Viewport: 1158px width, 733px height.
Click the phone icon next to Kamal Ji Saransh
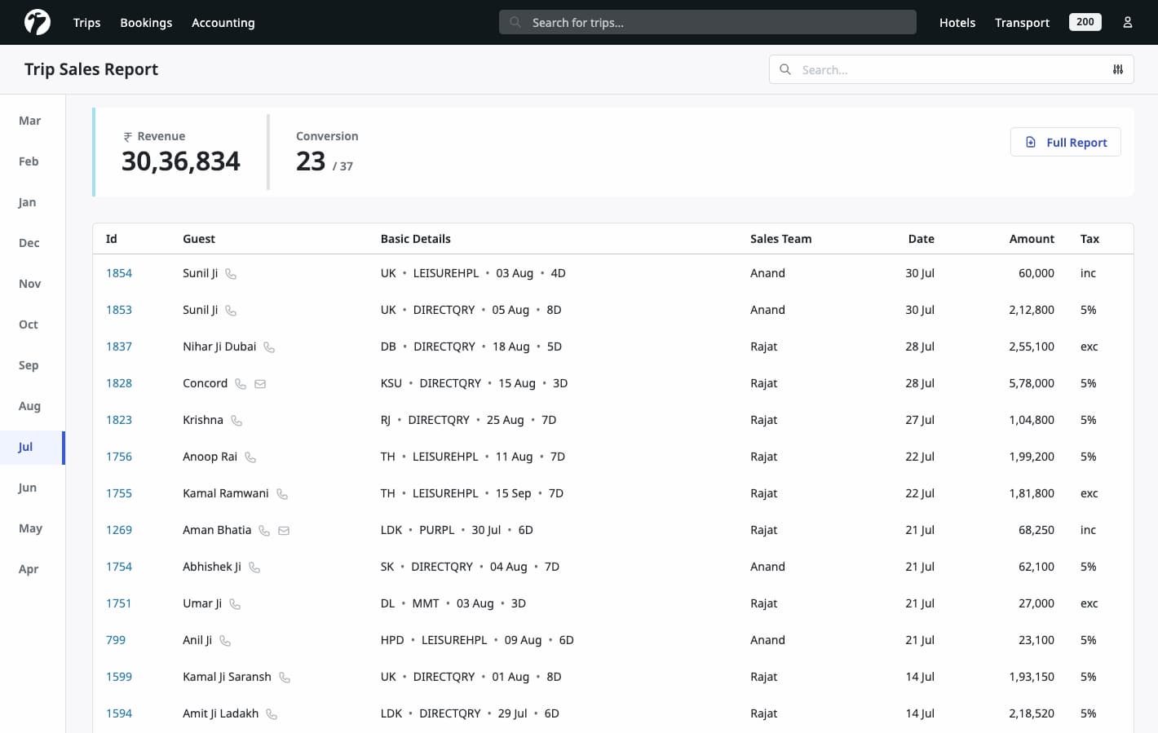284,677
